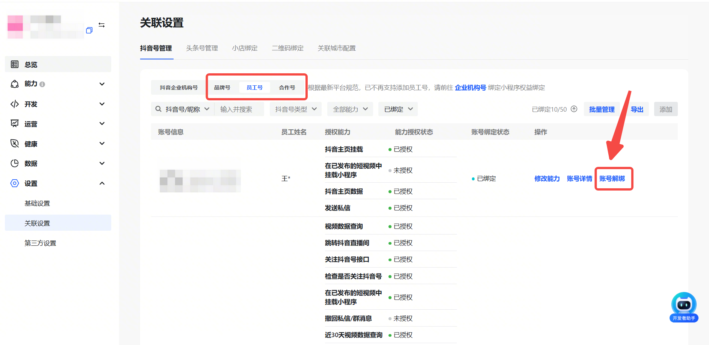
Task: Click the 批量管理 button
Action: (x=602, y=109)
